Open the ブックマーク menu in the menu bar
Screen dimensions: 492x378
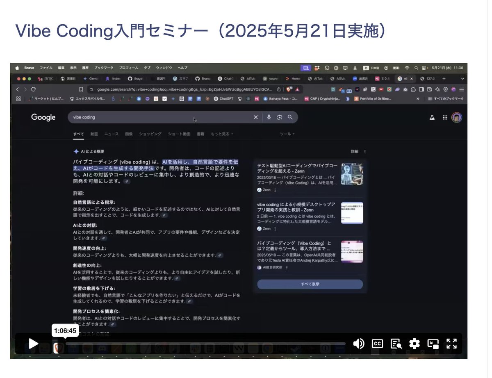[x=103, y=68]
